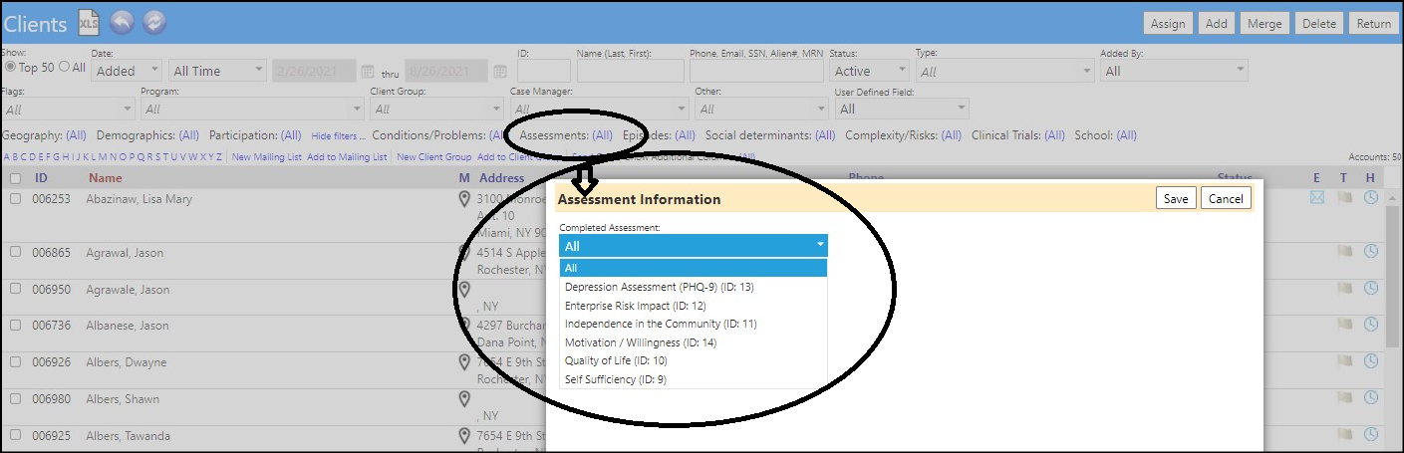The image size is (1404, 453).
Task: Open the Flags filter dropdown
Action: point(69,109)
